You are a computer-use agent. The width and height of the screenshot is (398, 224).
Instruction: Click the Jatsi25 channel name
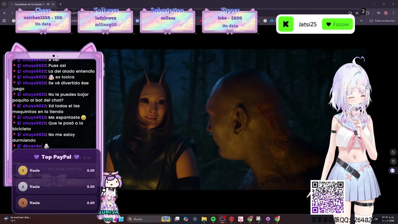308,24
